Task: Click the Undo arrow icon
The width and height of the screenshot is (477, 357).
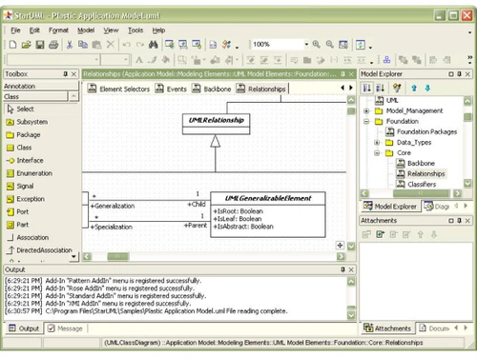Action: 126,45
